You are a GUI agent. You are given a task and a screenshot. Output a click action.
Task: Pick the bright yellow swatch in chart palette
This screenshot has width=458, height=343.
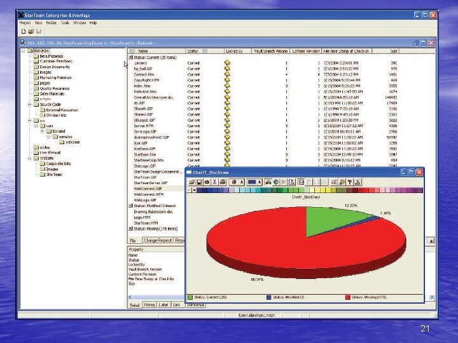coord(328,190)
